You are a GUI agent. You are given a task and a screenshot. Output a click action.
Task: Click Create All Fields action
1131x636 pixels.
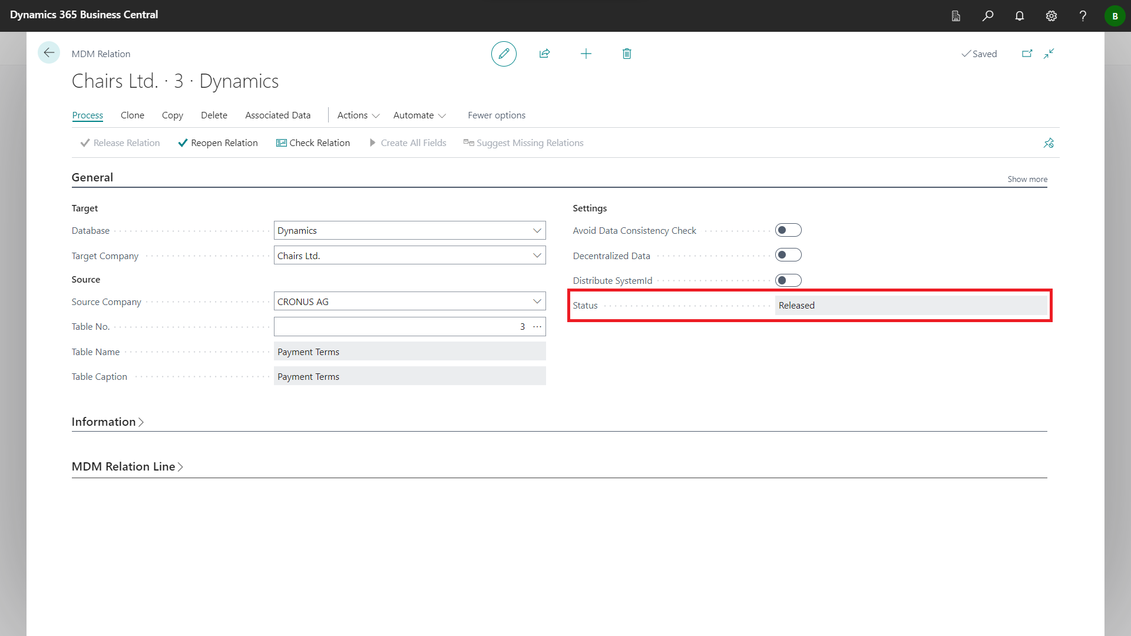(408, 143)
